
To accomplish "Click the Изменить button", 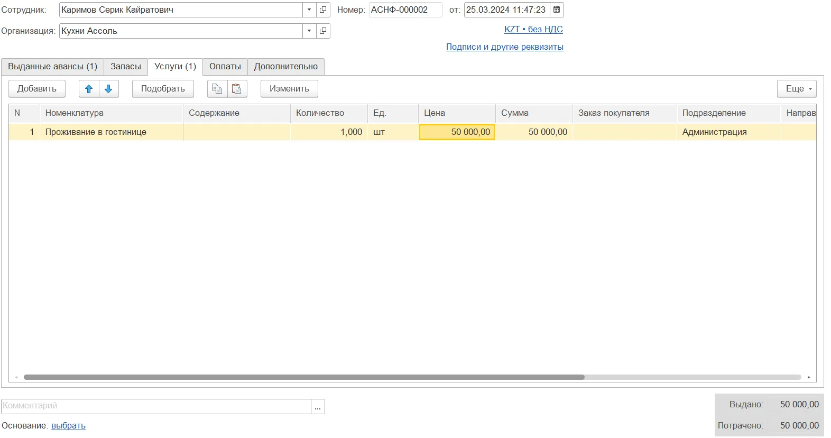I will 289,89.
